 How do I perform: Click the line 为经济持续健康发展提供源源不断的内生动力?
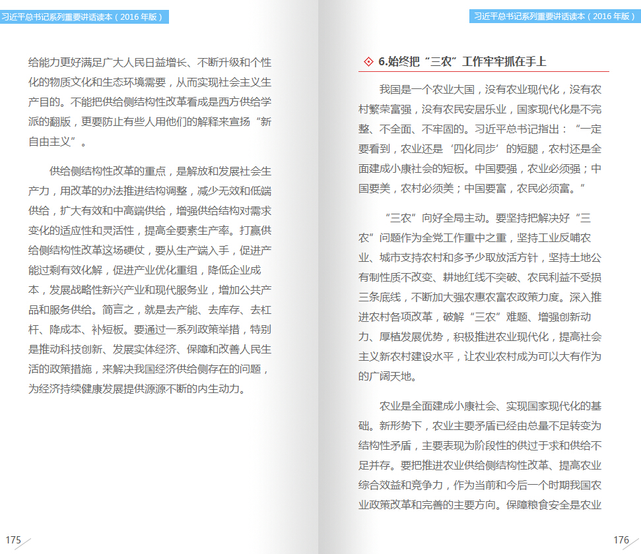pos(137,388)
